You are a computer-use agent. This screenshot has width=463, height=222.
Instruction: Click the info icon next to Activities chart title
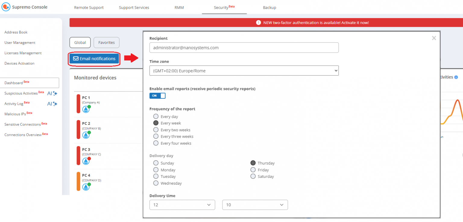(x=456, y=77)
